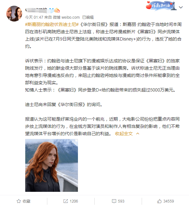
Task: Click the collapse arrow next to 收起全文
Action: click(138, 134)
